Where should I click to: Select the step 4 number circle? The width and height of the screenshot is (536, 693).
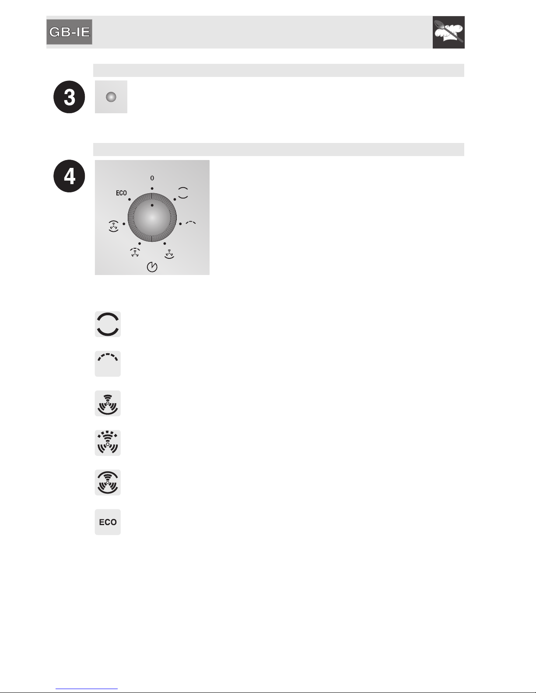click(x=69, y=176)
